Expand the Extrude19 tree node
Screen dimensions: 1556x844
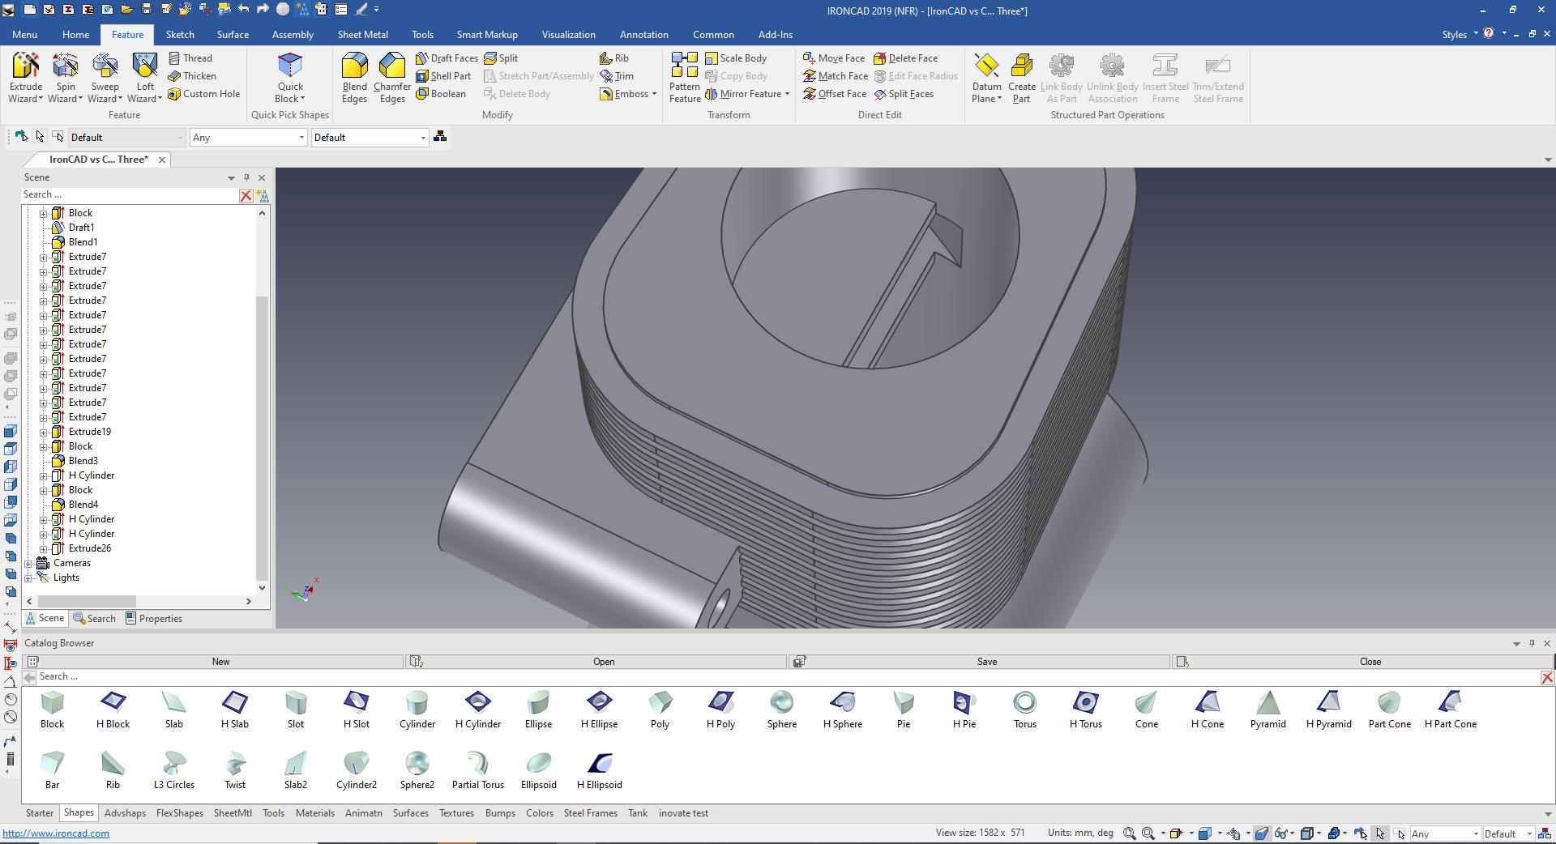pyautogui.click(x=44, y=433)
